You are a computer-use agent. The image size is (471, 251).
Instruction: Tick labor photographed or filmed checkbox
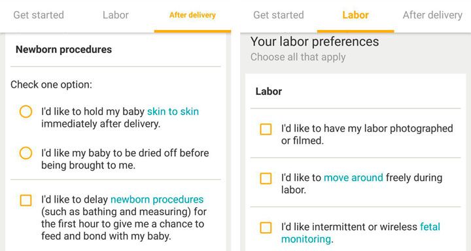point(266,129)
